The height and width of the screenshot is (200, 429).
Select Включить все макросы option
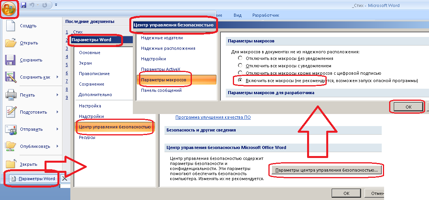point(240,81)
